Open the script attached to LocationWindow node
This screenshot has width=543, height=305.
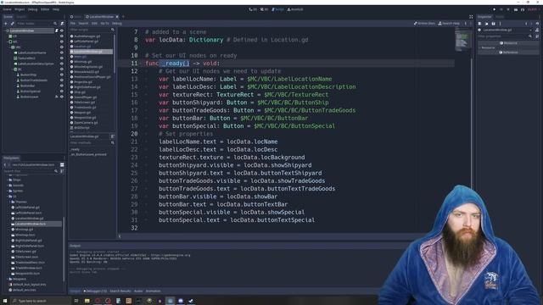pos(57,30)
